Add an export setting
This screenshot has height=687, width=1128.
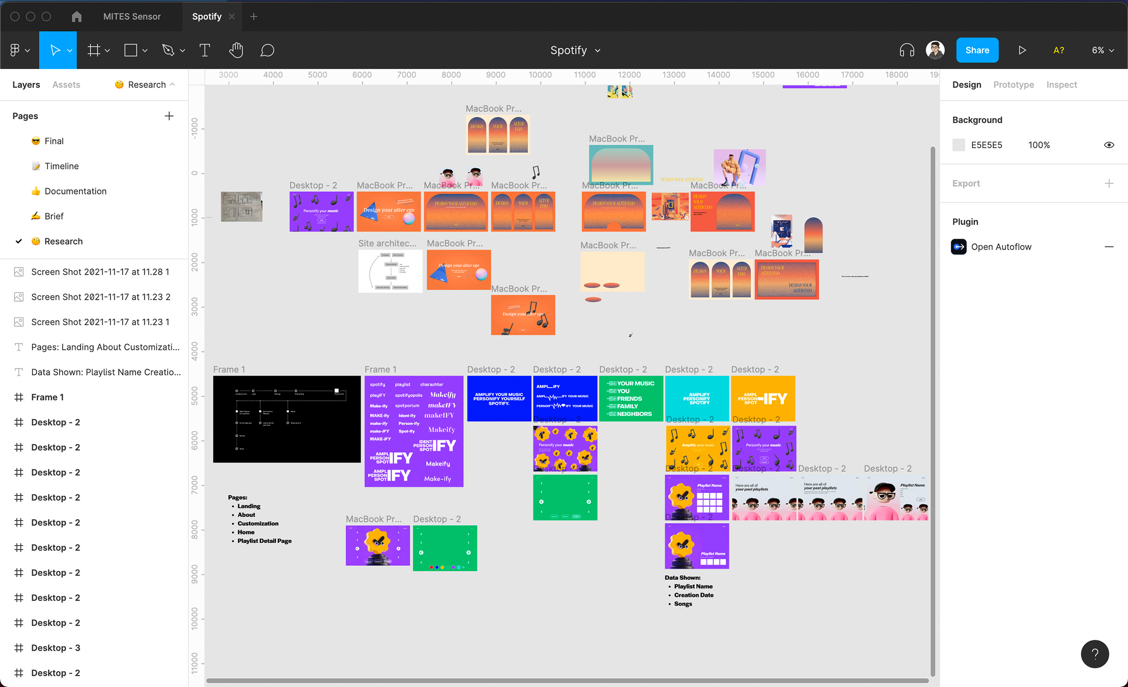point(1109,183)
